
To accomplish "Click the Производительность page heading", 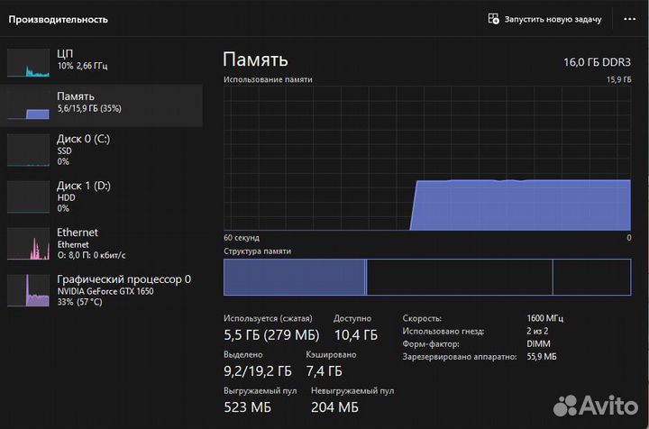I will (x=59, y=19).
